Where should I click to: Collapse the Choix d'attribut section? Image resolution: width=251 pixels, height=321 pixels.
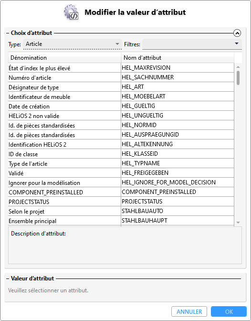237,33
